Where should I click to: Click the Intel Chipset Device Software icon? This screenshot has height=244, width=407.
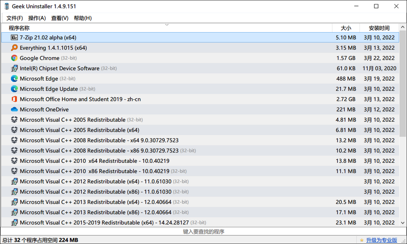(x=14, y=68)
